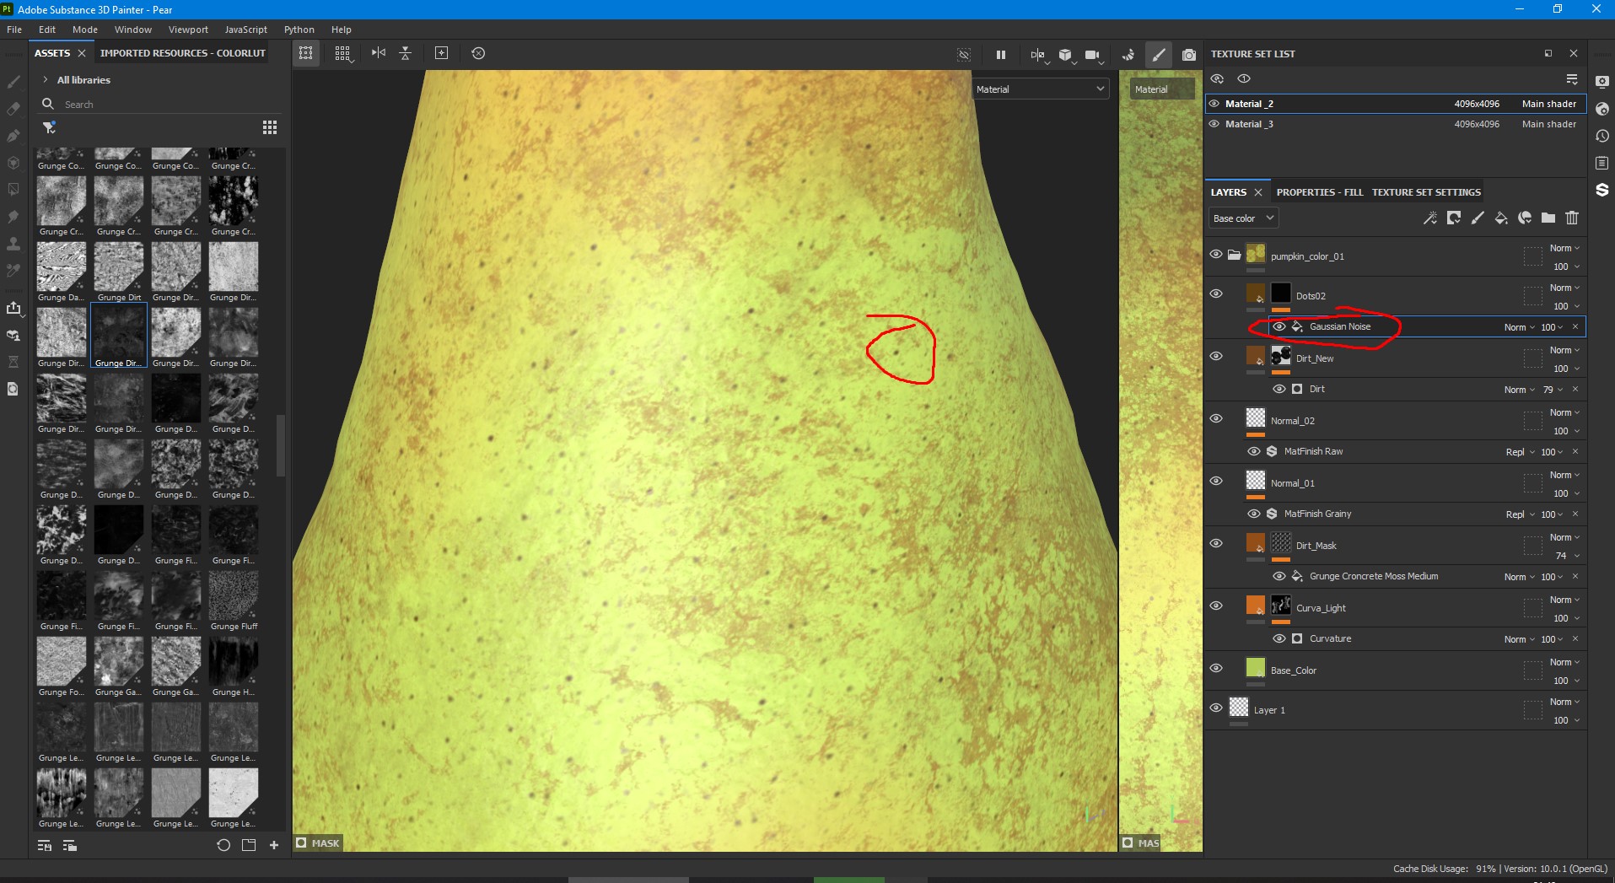Switch to Texture Set Settings tab

1426,192
